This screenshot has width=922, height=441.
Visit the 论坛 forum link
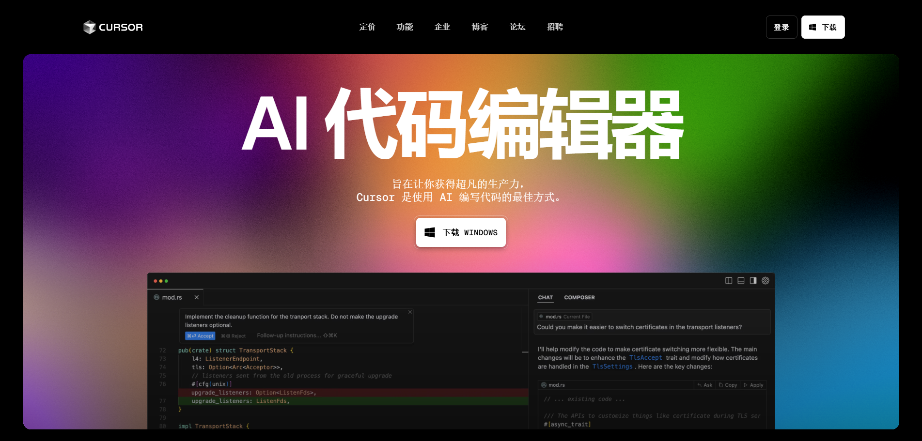(517, 27)
